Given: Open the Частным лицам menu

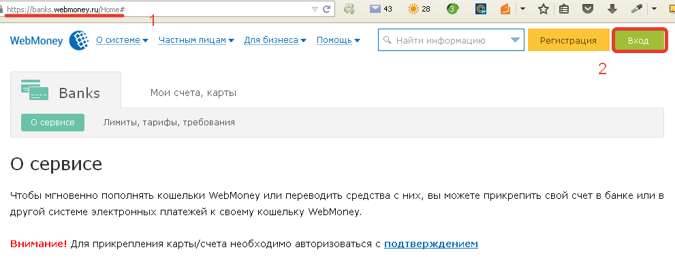Looking at the screenshot, I should coord(196,40).
